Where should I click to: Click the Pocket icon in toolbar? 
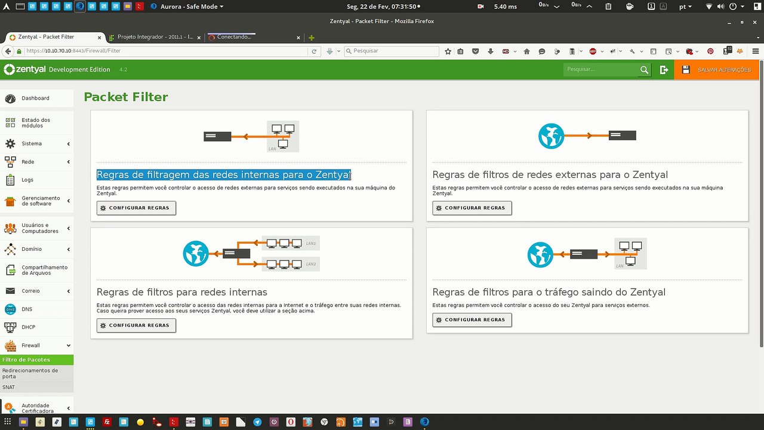(x=476, y=51)
